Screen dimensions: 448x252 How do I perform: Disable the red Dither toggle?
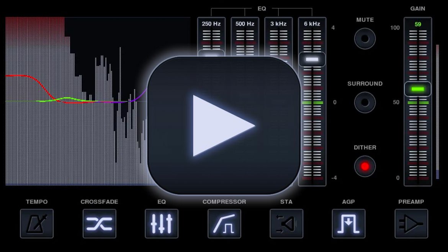point(365,166)
